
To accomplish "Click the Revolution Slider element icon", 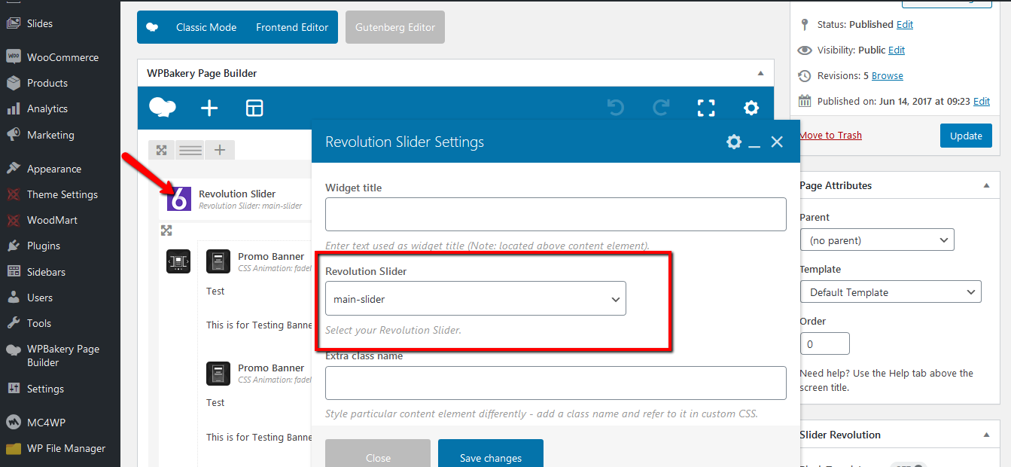I will pyautogui.click(x=179, y=199).
